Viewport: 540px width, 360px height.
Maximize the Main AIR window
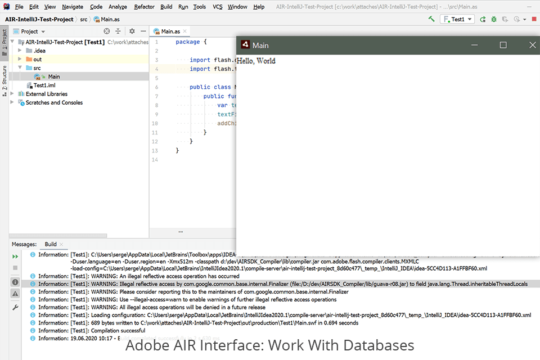tap(503, 45)
